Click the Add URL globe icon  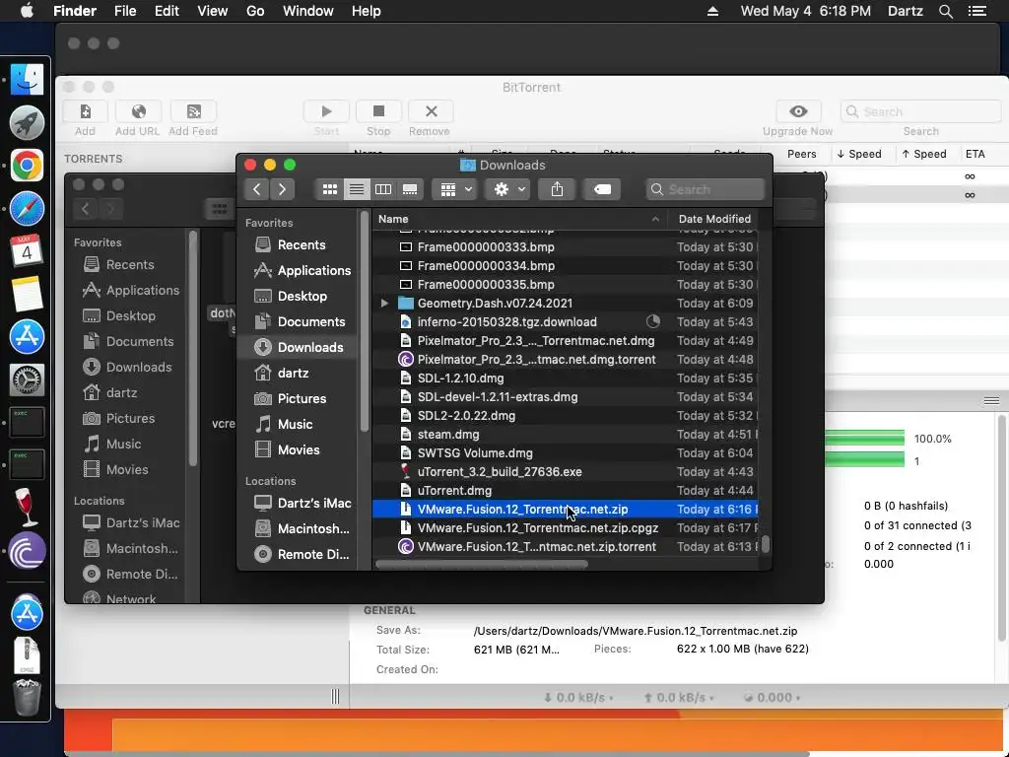tap(138, 112)
